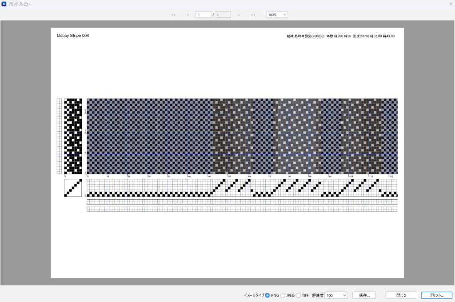Go to previous page with < arrow
The height and width of the screenshot is (302, 455).
coord(188,15)
